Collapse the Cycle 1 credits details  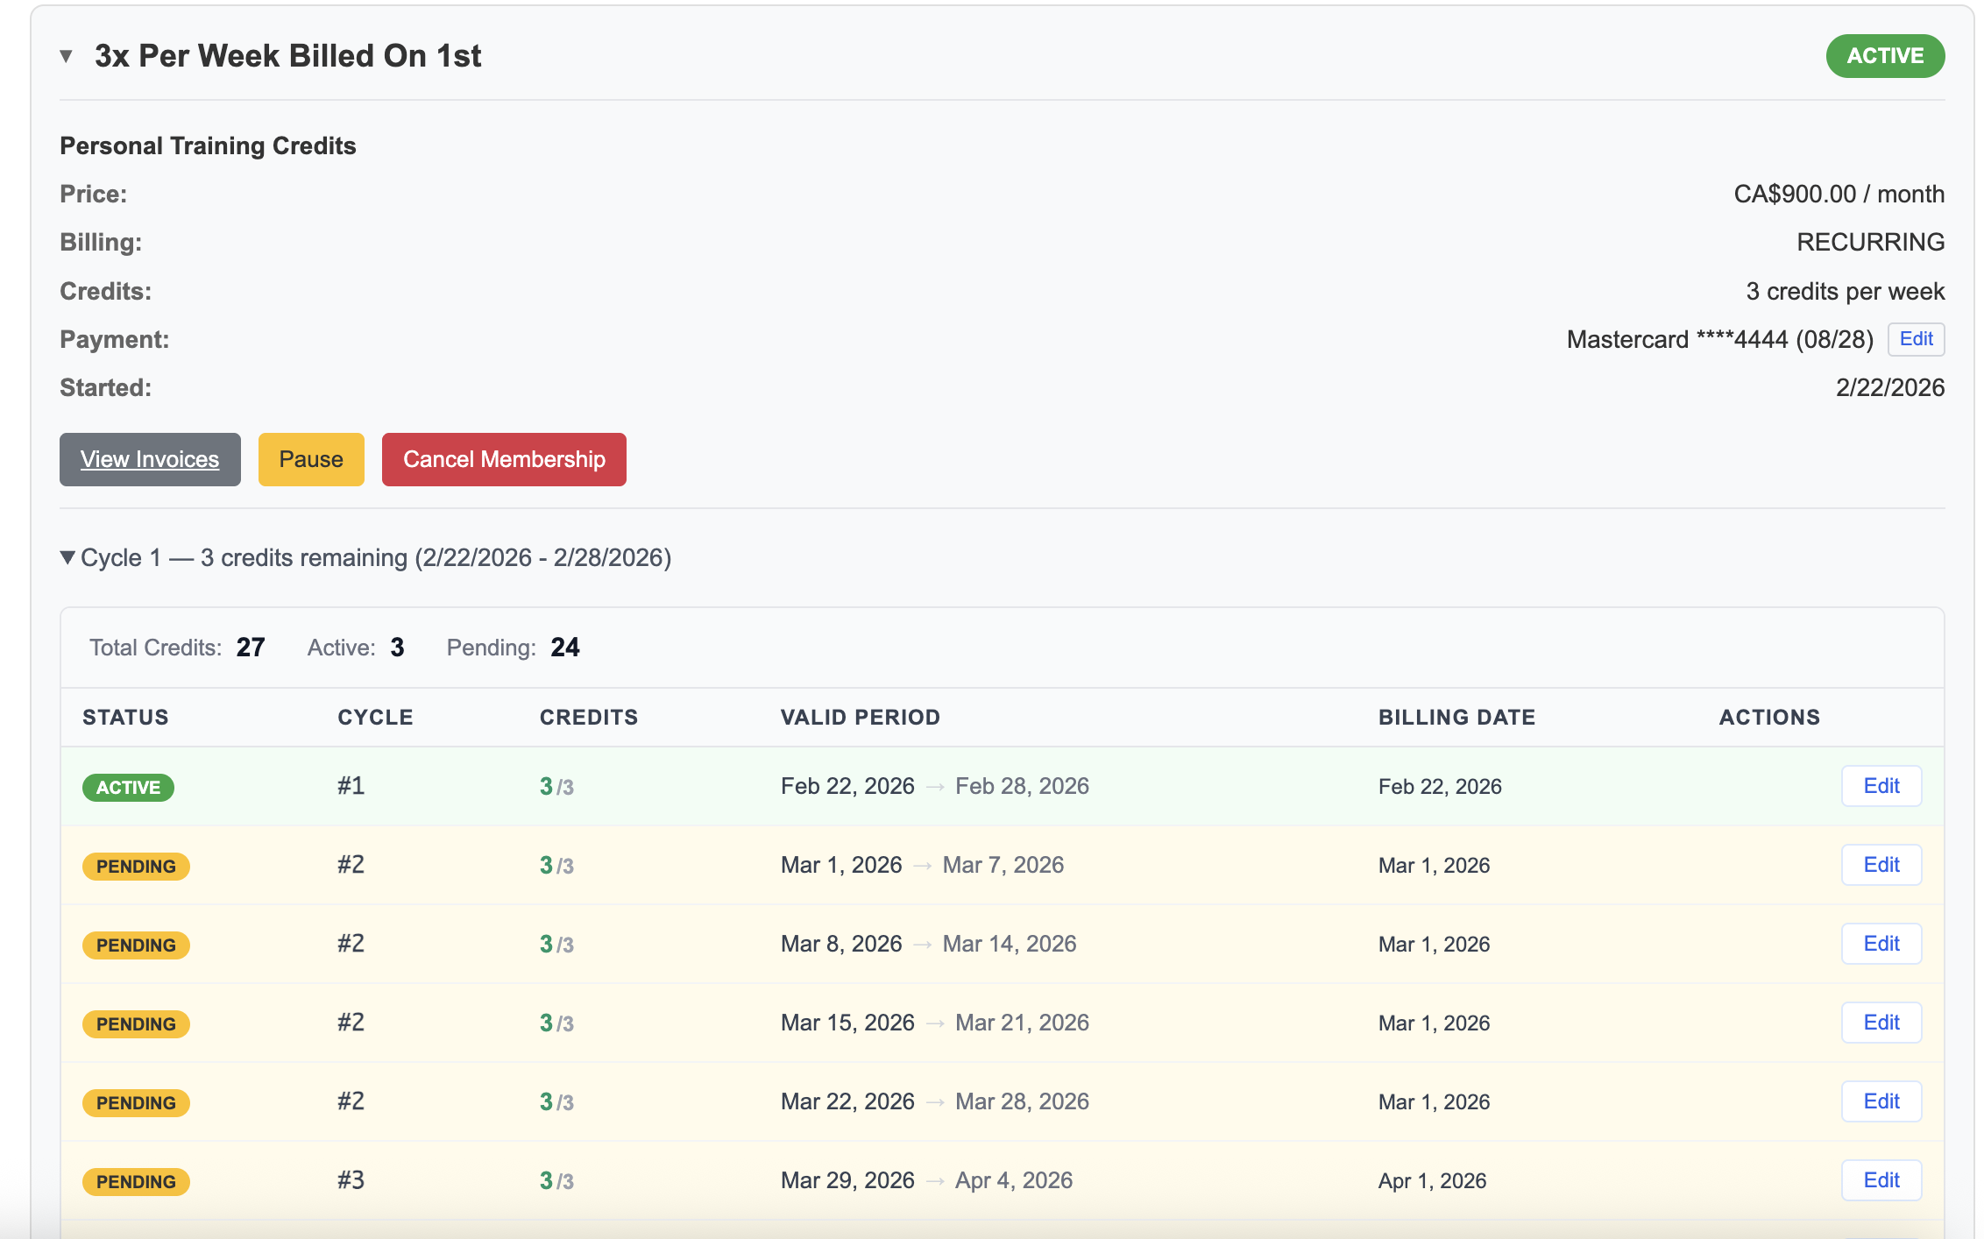pyautogui.click(x=67, y=558)
